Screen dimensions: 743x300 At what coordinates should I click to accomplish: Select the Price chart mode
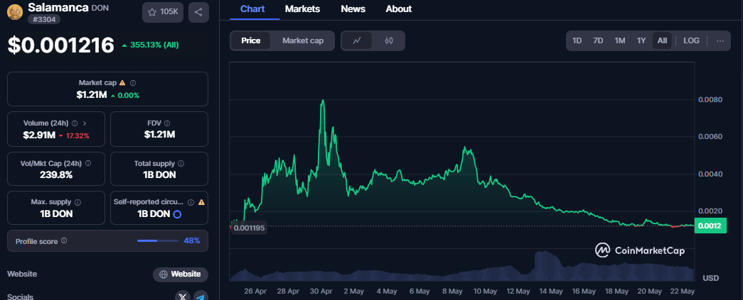click(x=251, y=40)
